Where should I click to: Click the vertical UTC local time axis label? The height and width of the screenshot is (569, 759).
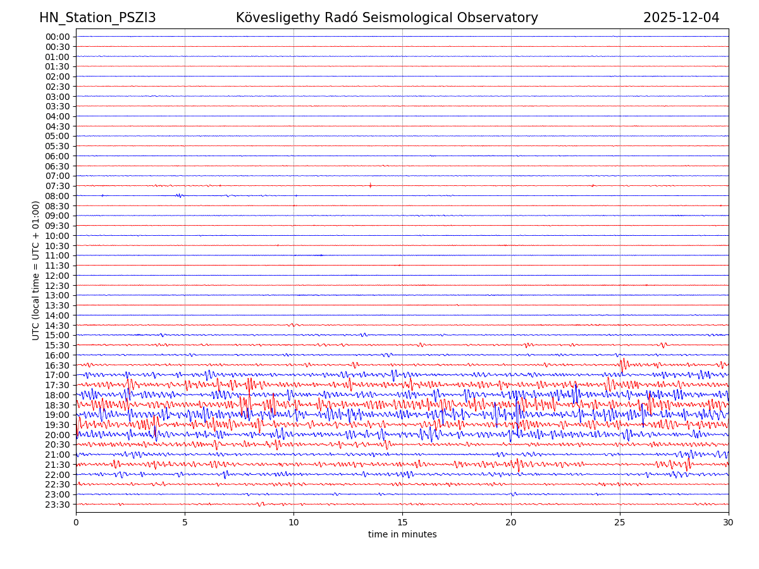coord(36,270)
